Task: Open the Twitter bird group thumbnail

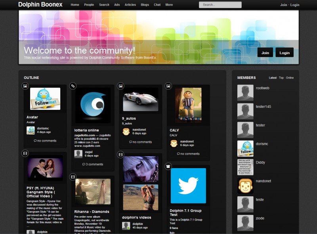Action: pos(188,186)
